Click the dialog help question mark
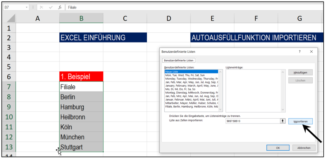The width and height of the screenshot is (325, 158). point(300,52)
